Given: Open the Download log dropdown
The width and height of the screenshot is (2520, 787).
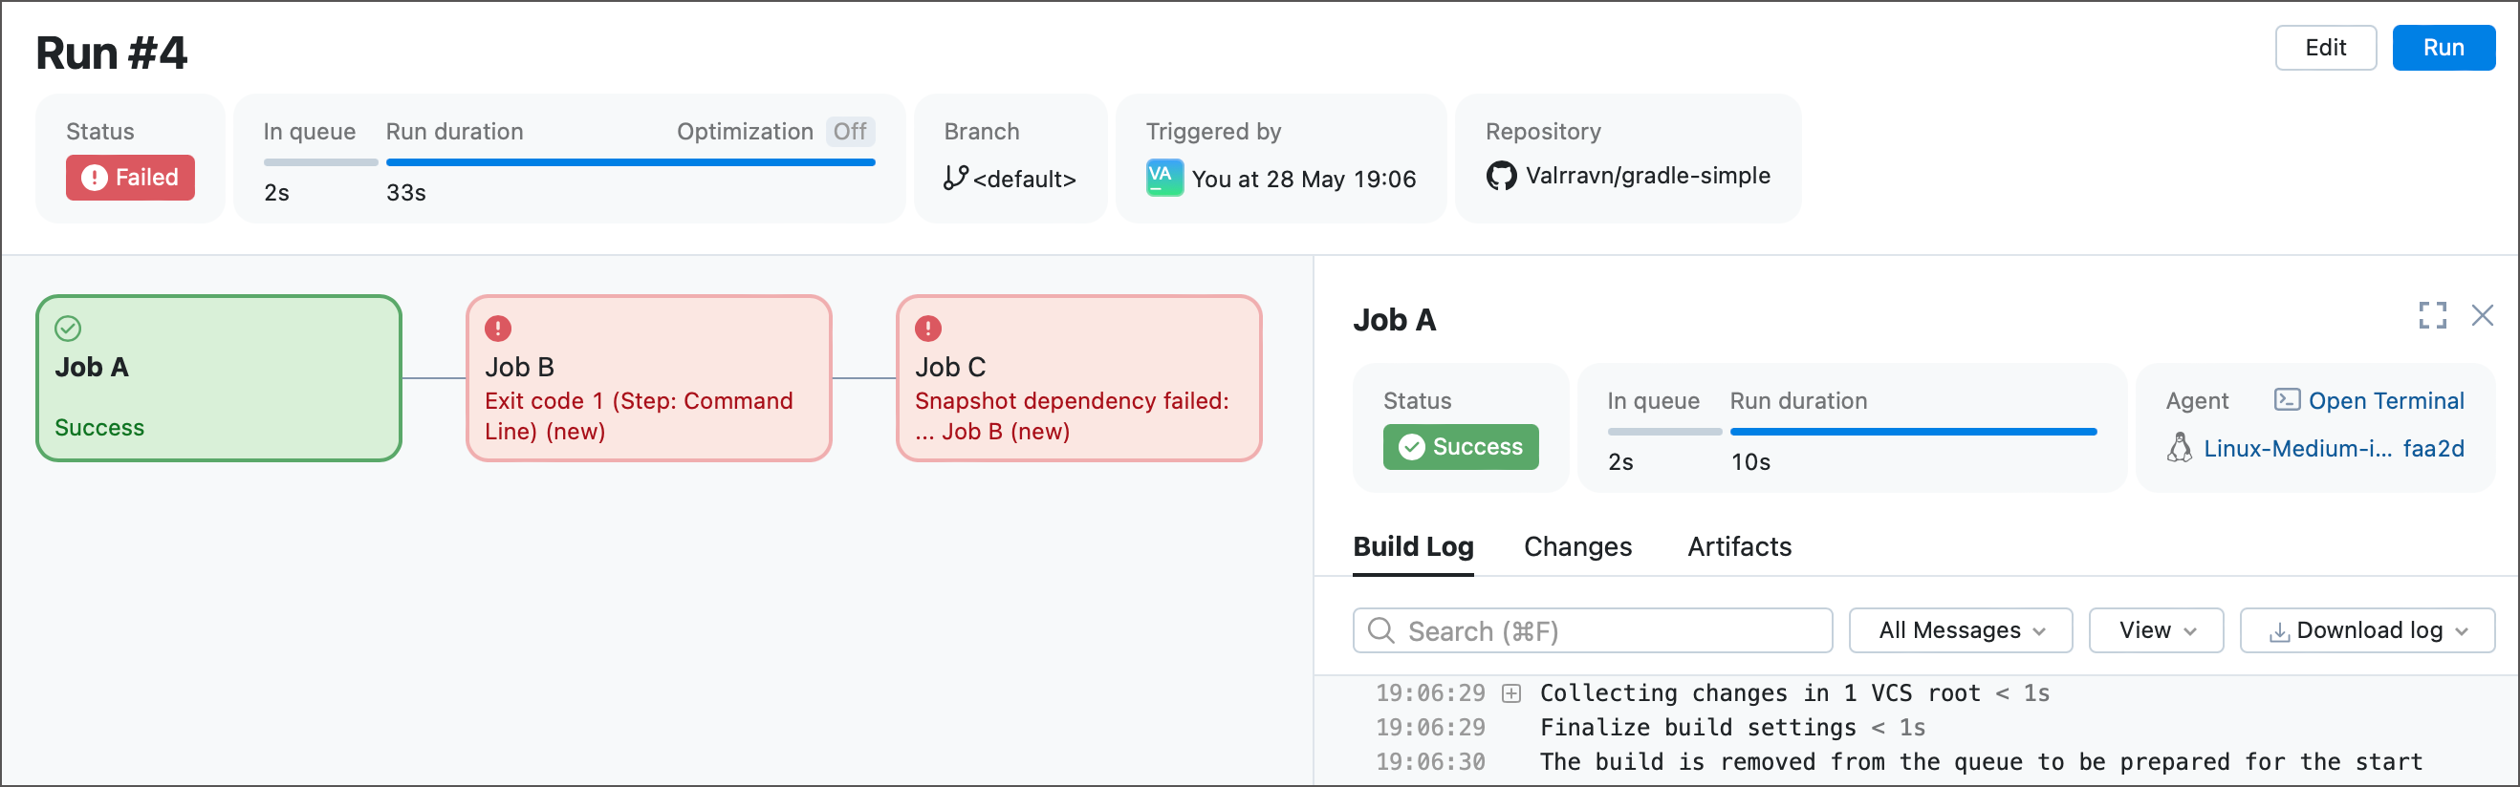Looking at the screenshot, I should pos(2367,630).
